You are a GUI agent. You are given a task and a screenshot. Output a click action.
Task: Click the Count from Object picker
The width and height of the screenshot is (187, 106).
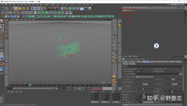click(181, 74)
